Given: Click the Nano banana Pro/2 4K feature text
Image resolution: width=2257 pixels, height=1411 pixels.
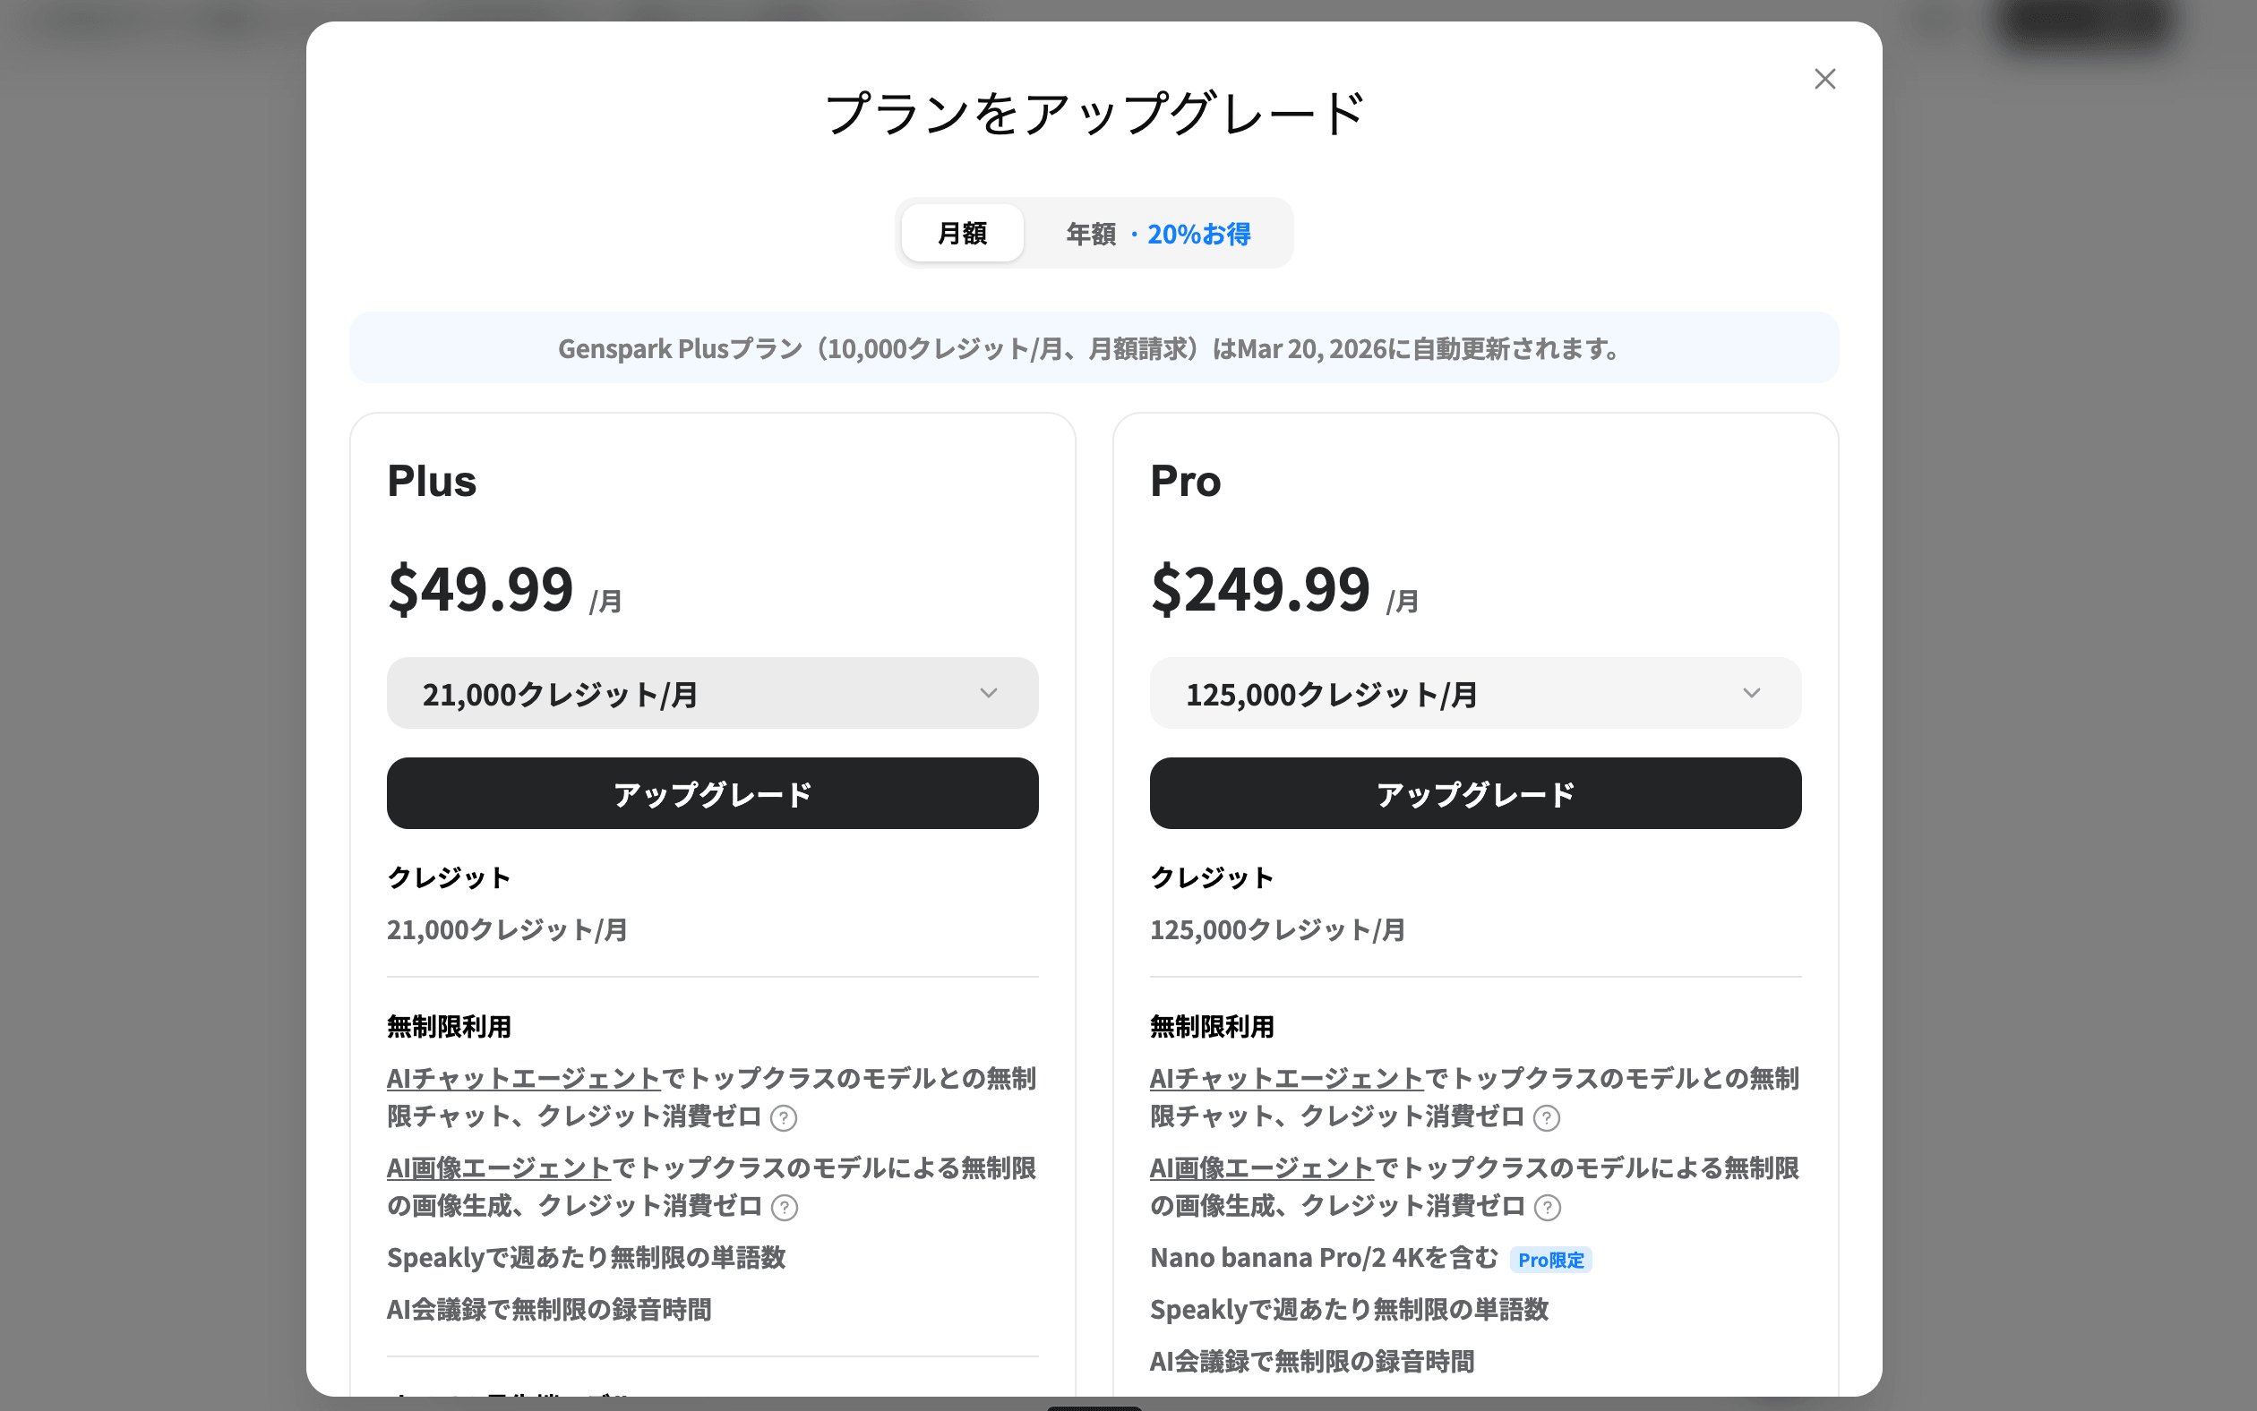Looking at the screenshot, I should (x=1323, y=1259).
